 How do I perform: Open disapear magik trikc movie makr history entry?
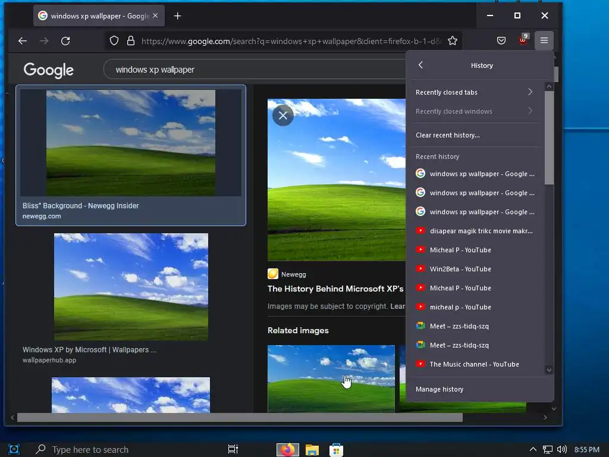(475, 231)
